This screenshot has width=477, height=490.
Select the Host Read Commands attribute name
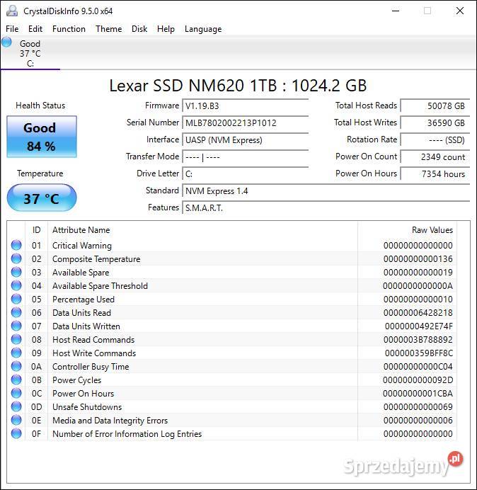[x=93, y=340]
